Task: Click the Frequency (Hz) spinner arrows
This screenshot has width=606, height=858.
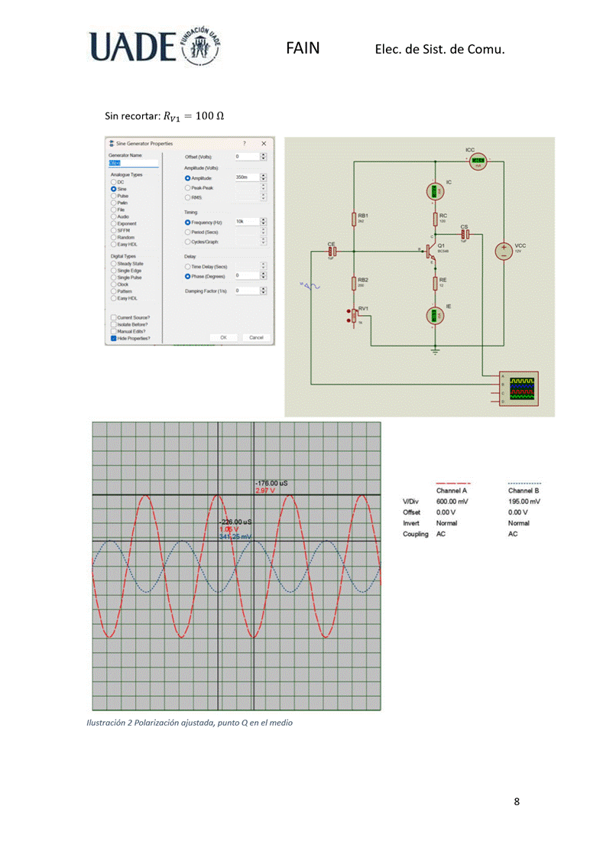Action: tap(263, 222)
